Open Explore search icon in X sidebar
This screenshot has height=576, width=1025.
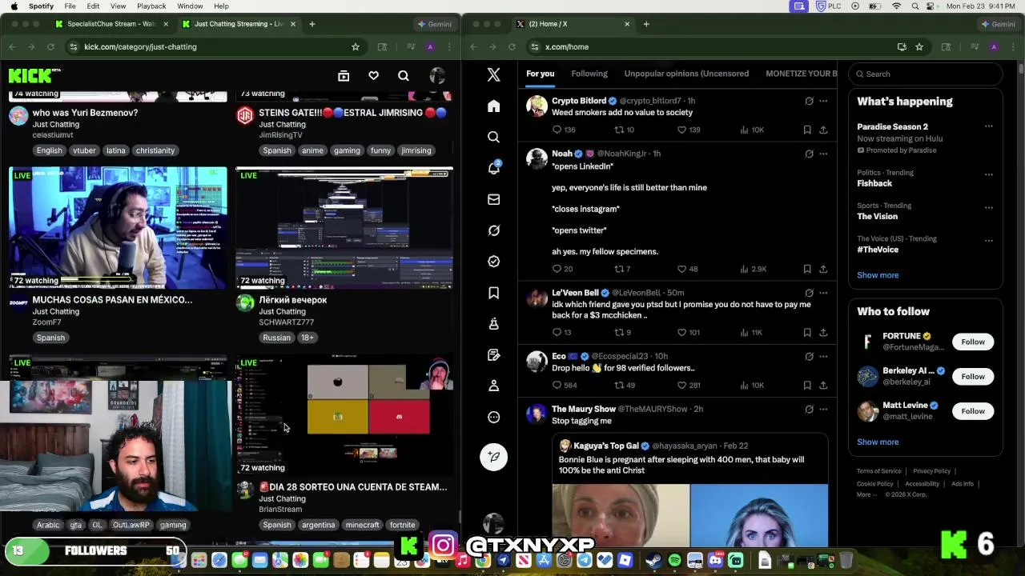click(493, 137)
